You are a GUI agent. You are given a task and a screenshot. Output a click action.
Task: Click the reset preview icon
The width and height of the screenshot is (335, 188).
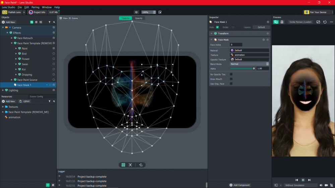(325, 22)
